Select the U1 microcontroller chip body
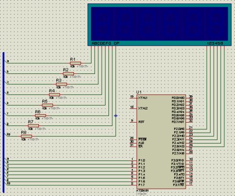235x196 pixels. point(161,142)
